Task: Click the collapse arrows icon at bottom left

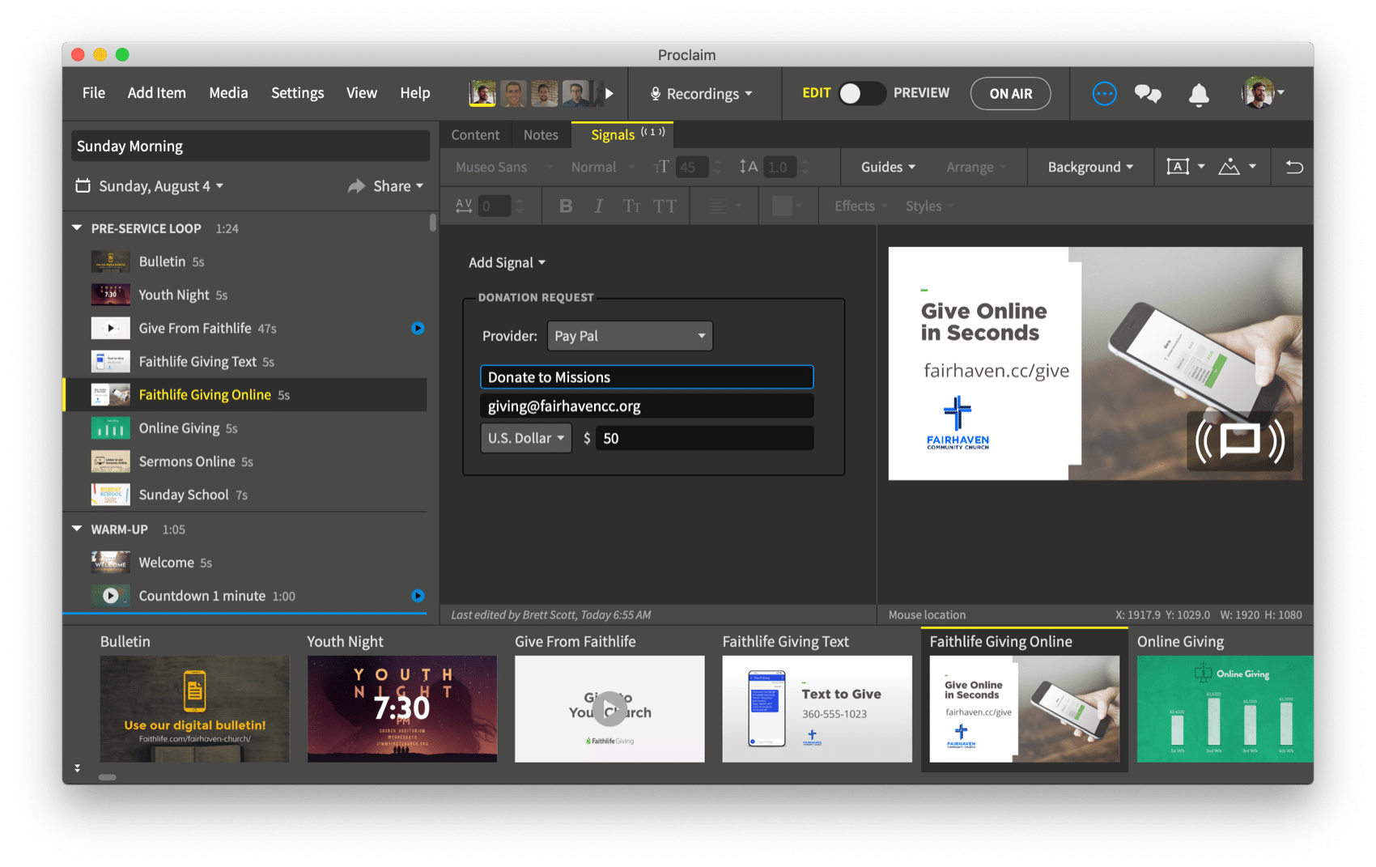Action: pos(77,768)
